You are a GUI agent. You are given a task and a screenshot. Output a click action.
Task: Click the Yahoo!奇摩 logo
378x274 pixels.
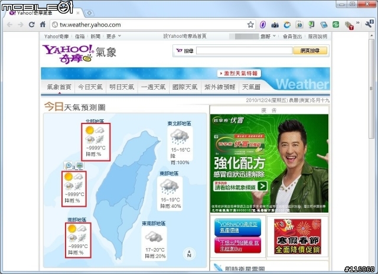[x=68, y=54]
